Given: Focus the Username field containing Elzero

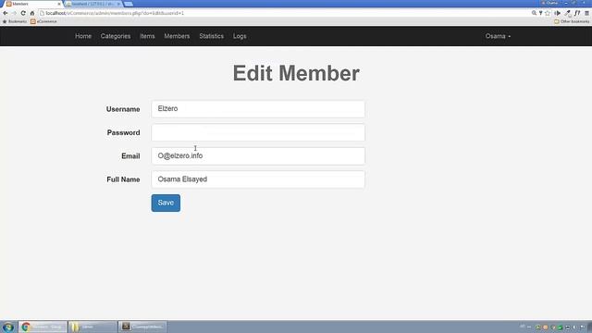Looking at the screenshot, I should click(x=258, y=109).
